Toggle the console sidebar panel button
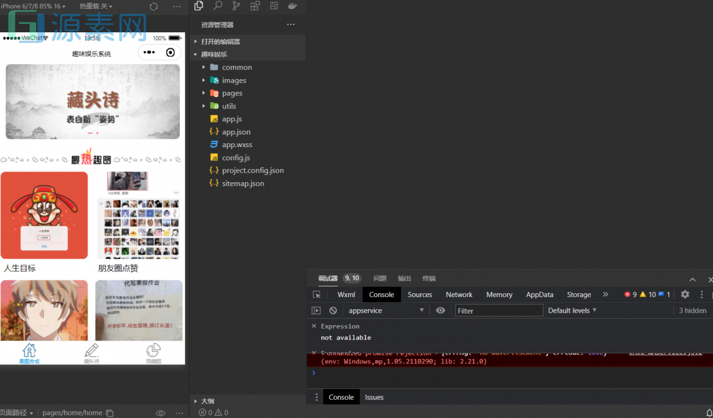The width and height of the screenshot is (713, 418). (x=316, y=310)
